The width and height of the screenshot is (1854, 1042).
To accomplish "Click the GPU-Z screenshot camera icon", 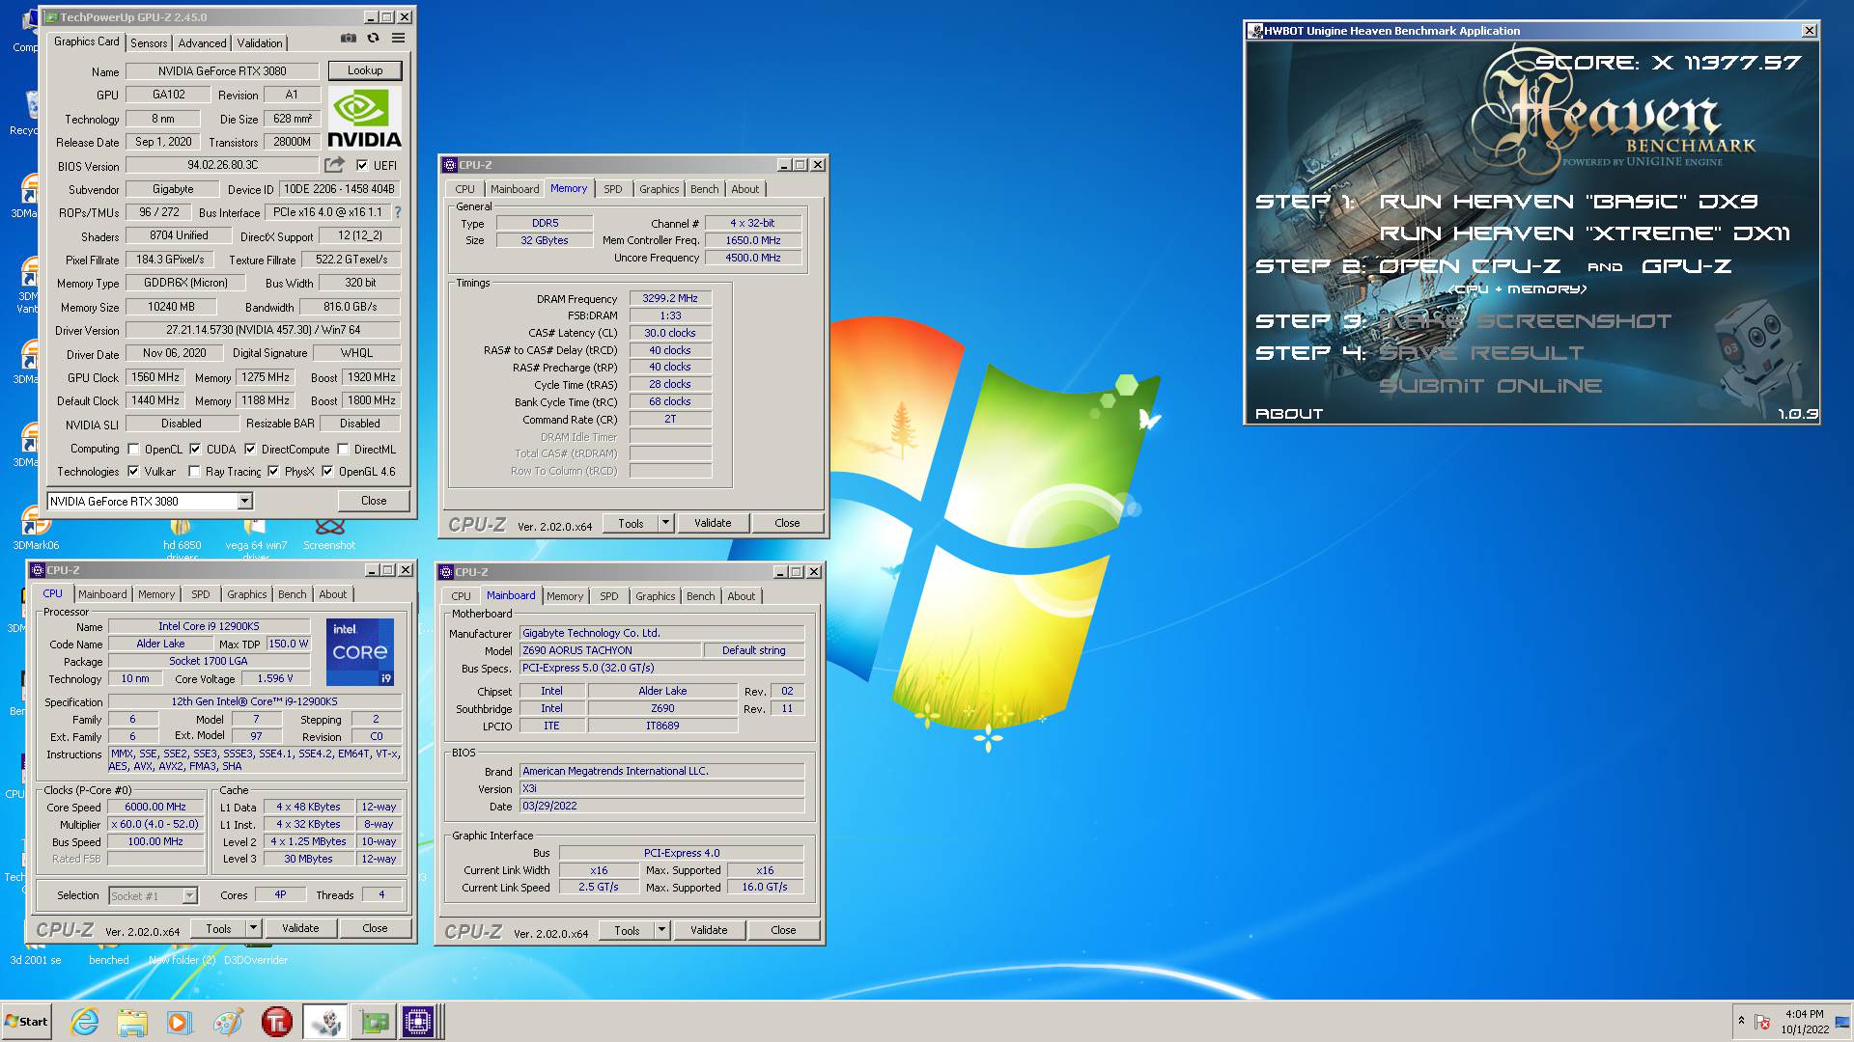I will pyautogui.click(x=348, y=39).
